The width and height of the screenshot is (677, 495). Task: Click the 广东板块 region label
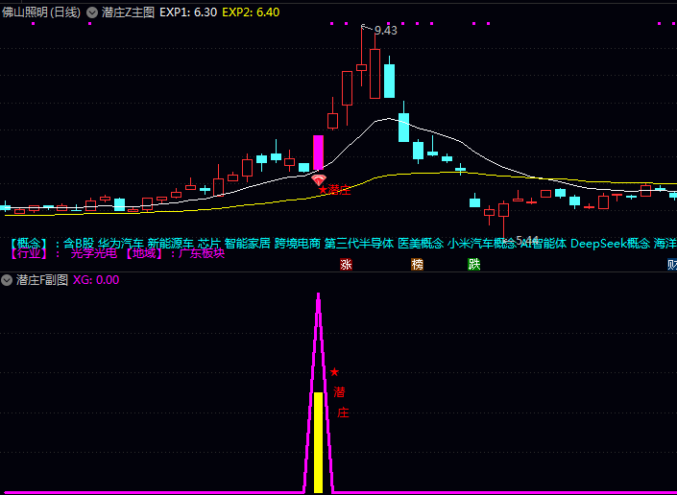[202, 253]
